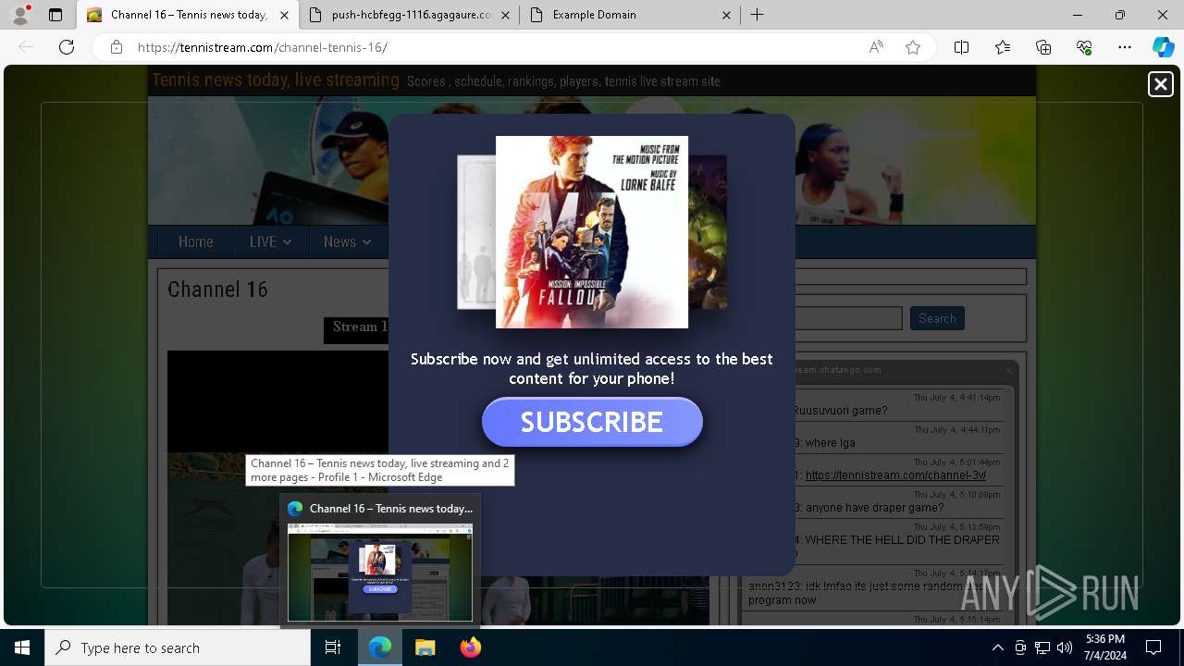Viewport: 1184px width, 666px height.
Task: Click the site Search button
Action: (937, 318)
